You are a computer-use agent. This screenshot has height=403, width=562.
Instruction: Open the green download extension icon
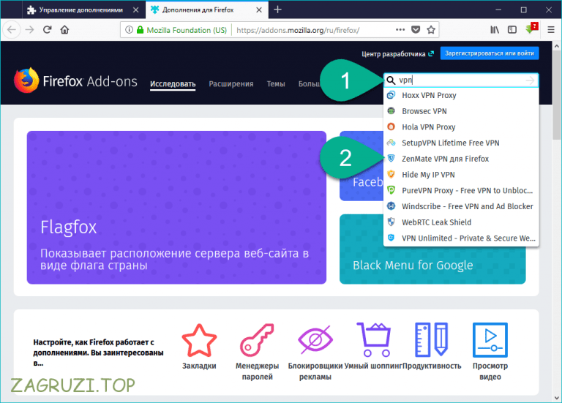coord(531,29)
